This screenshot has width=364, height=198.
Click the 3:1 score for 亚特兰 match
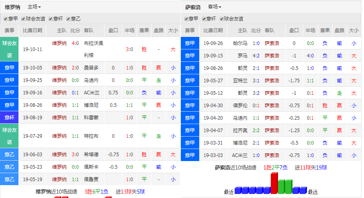coord(256,81)
